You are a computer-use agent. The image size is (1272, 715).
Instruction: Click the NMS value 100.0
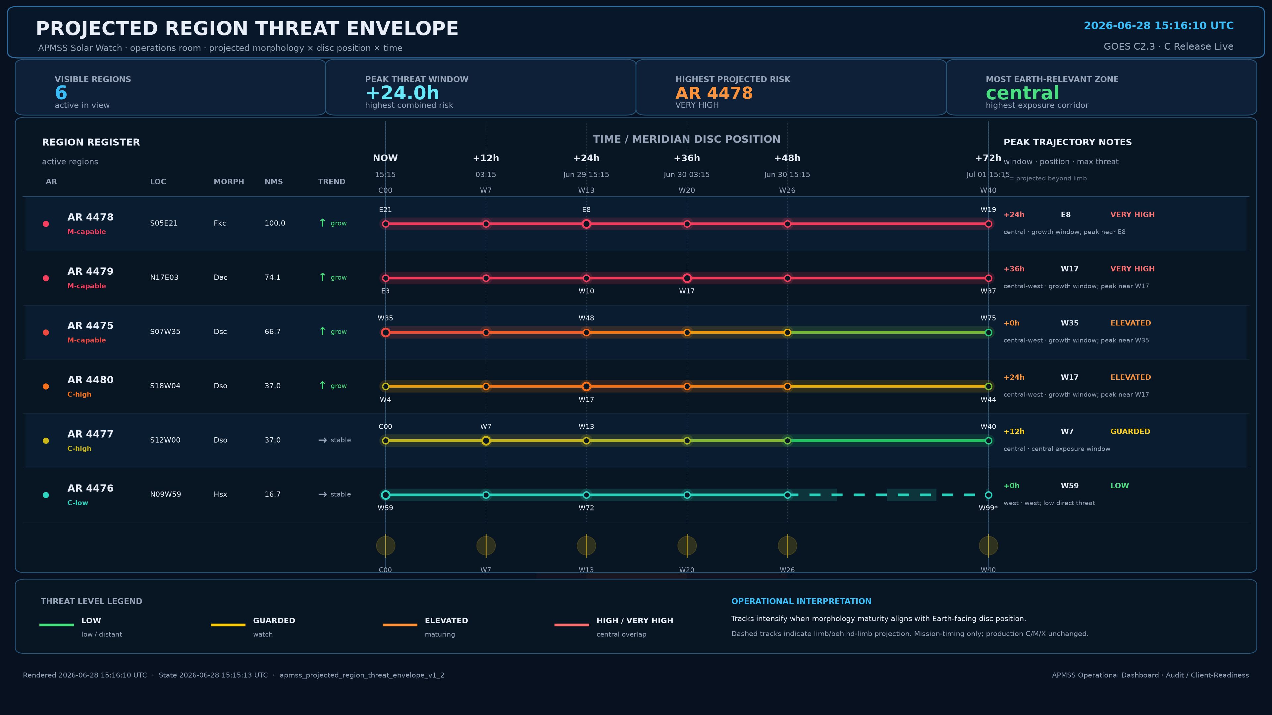pyautogui.click(x=275, y=223)
